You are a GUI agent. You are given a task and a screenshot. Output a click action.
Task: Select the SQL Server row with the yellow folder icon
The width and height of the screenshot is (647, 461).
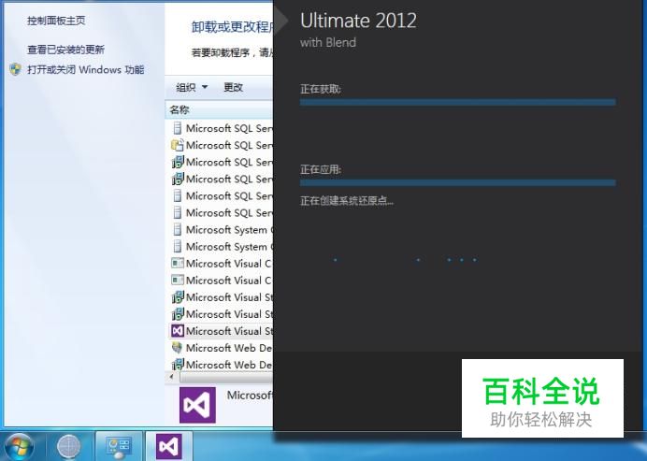pyautogui.click(x=222, y=145)
